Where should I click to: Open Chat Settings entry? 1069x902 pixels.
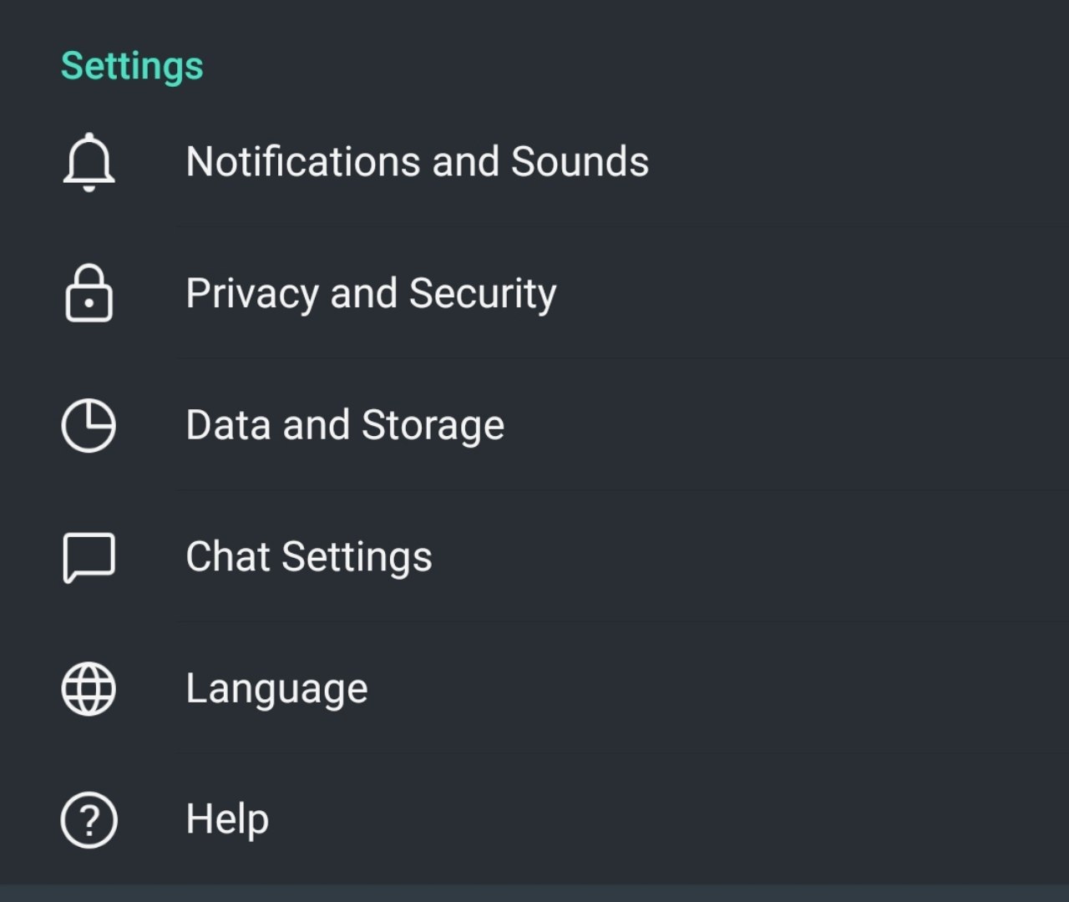click(534, 557)
